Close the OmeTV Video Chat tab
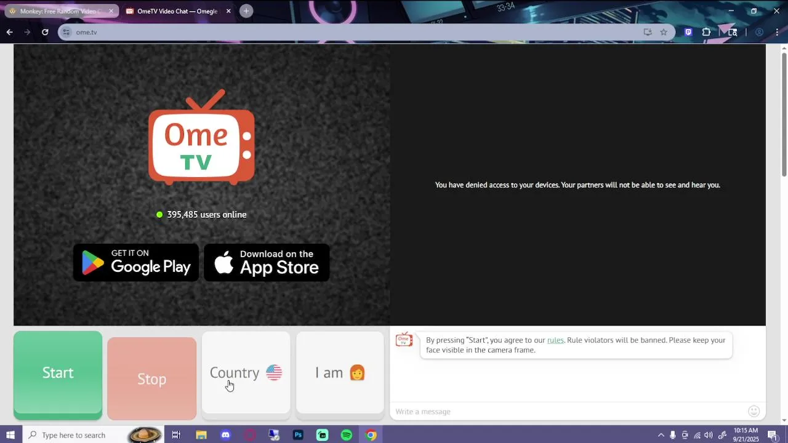The width and height of the screenshot is (788, 443). (x=228, y=11)
